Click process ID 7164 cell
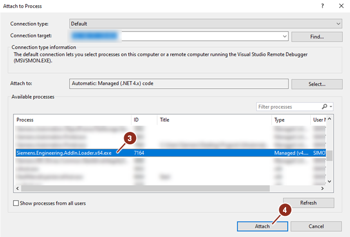This screenshot has width=350, height=237. [139, 153]
